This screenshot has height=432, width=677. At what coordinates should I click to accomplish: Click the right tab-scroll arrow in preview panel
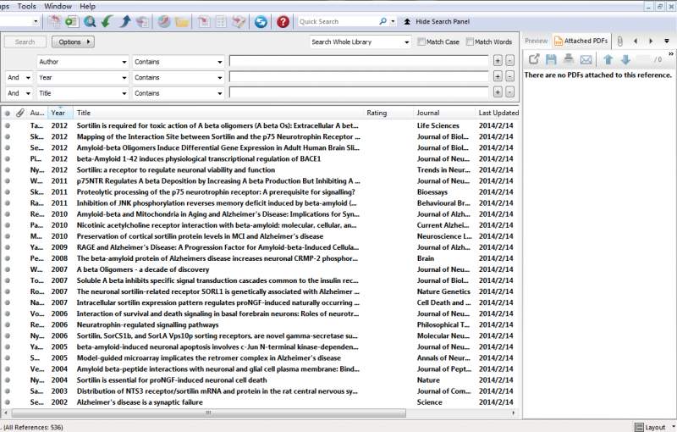pyautogui.click(x=651, y=41)
